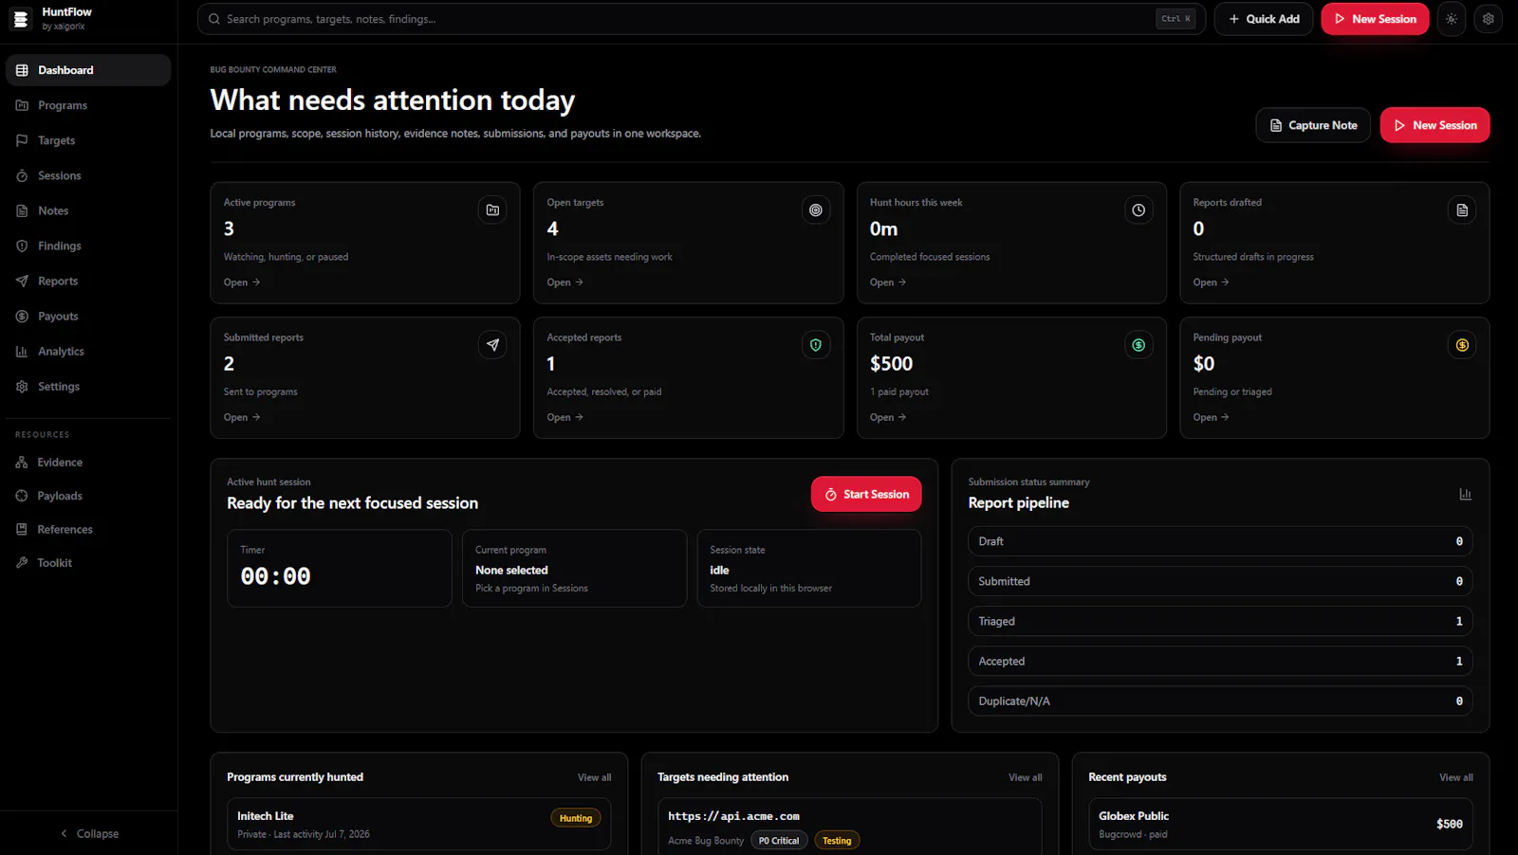Click New Session in the top bar
The image size is (1518, 855).
1375,19
